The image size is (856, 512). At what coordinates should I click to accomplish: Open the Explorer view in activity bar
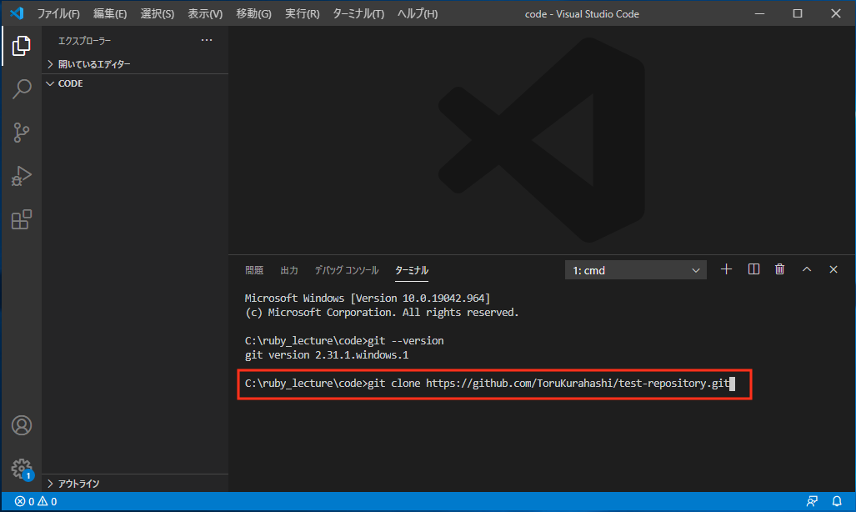click(22, 45)
